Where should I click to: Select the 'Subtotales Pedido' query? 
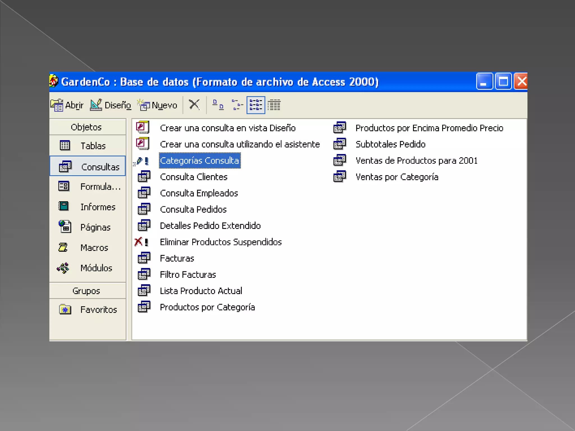click(x=391, y=144)
